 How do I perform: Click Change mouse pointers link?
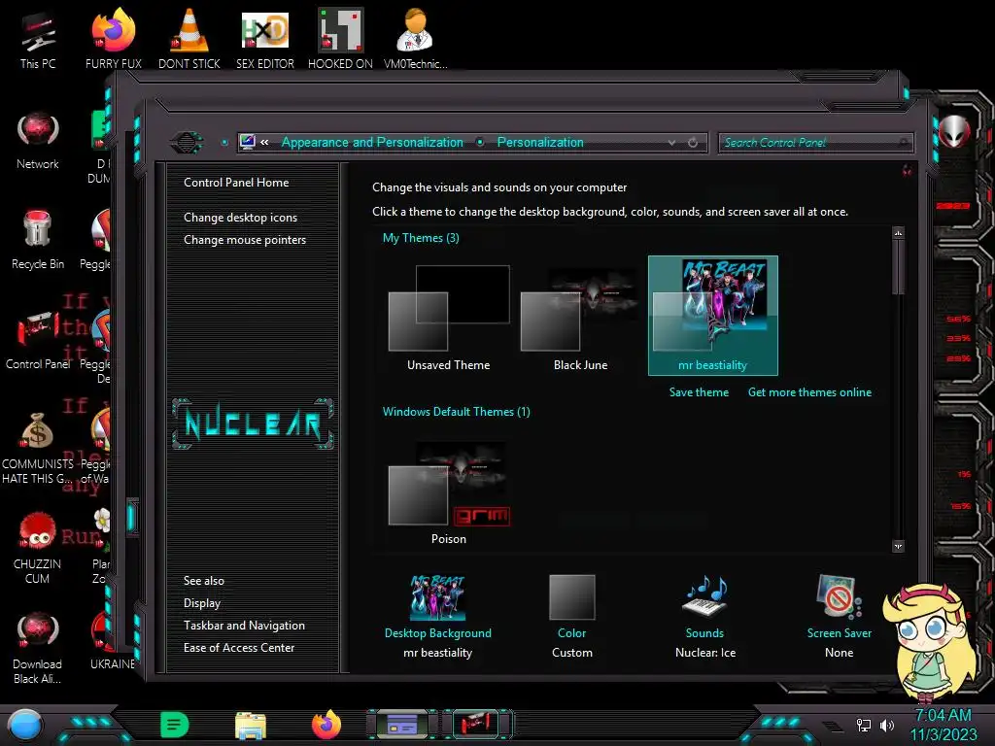click(245, 240)
